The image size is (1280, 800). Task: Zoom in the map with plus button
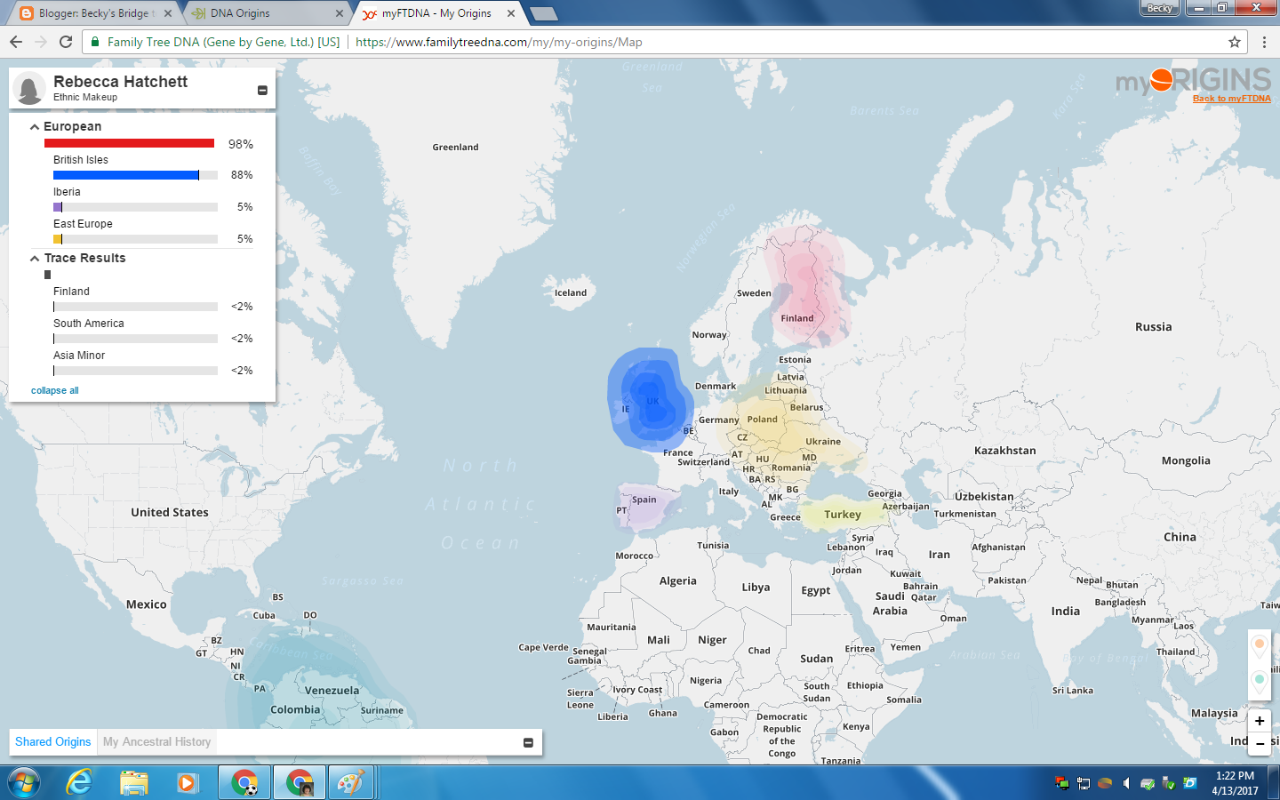coord(1260,721)
